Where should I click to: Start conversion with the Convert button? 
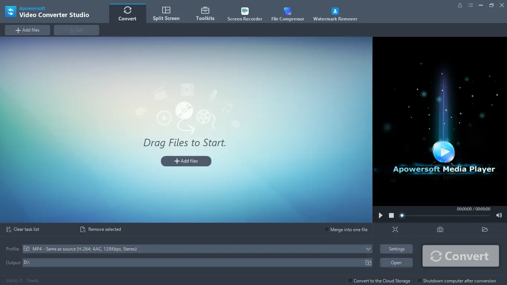pyautogui.click(x=461, y=256)
